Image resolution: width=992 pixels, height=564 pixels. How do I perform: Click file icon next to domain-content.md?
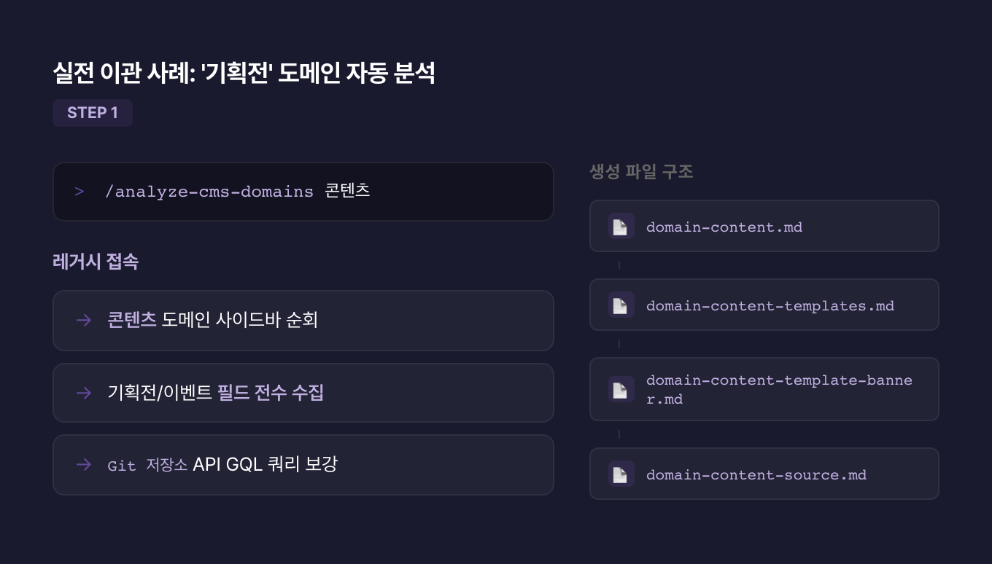[621, 227]
